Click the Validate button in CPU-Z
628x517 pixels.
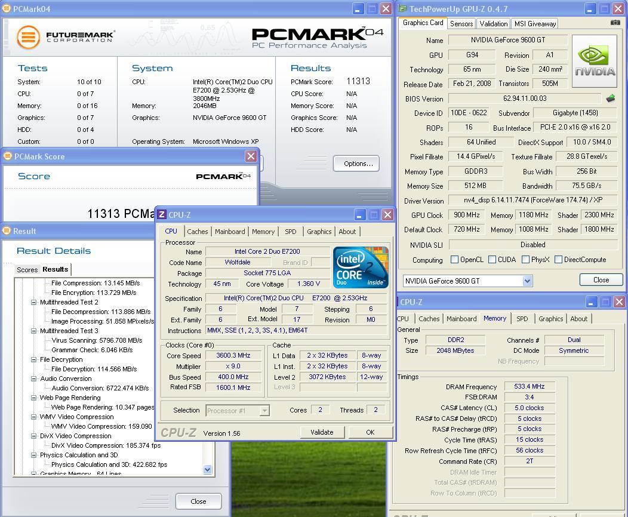click(322, 432)
